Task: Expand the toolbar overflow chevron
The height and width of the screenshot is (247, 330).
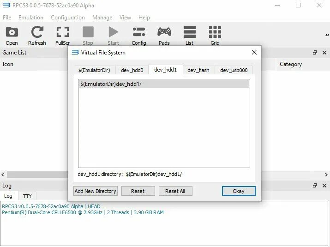Action: click(x=327, y=35)
